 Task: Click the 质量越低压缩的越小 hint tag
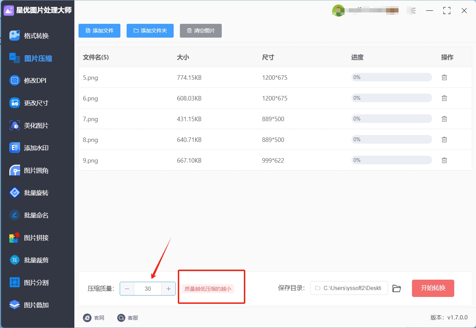point(208,289)
